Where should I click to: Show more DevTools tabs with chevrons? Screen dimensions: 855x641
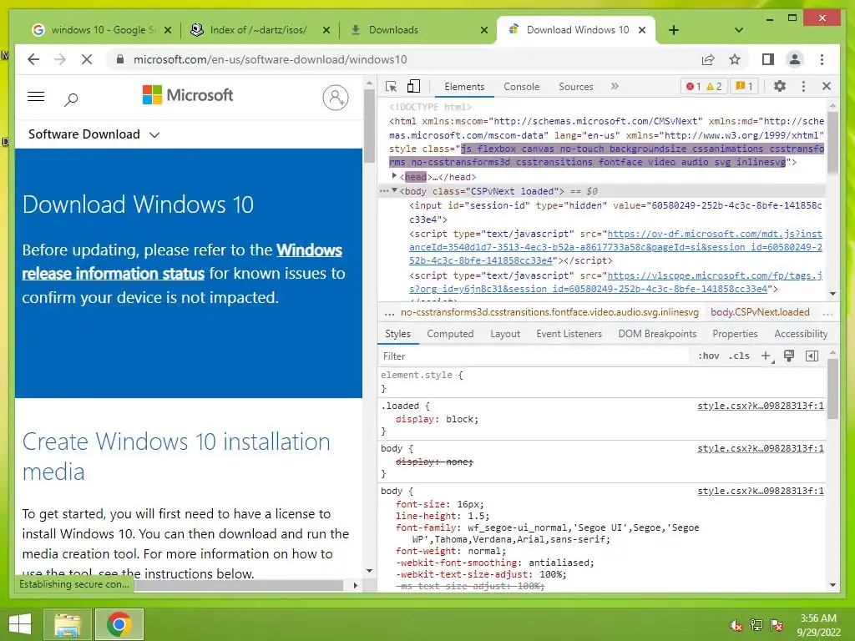click(x=615, y=86)
